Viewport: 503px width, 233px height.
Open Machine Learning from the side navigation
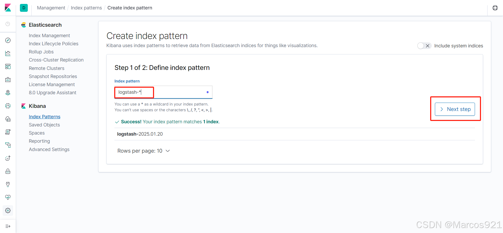(8, 106)
